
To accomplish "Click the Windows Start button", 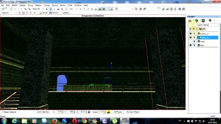I will click(x=4, y=121).
